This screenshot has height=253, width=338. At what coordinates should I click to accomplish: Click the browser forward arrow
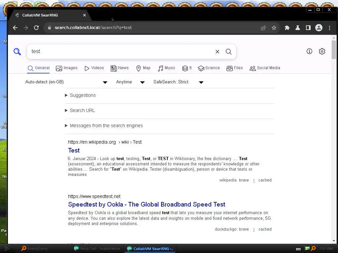[x=26, y=28]
